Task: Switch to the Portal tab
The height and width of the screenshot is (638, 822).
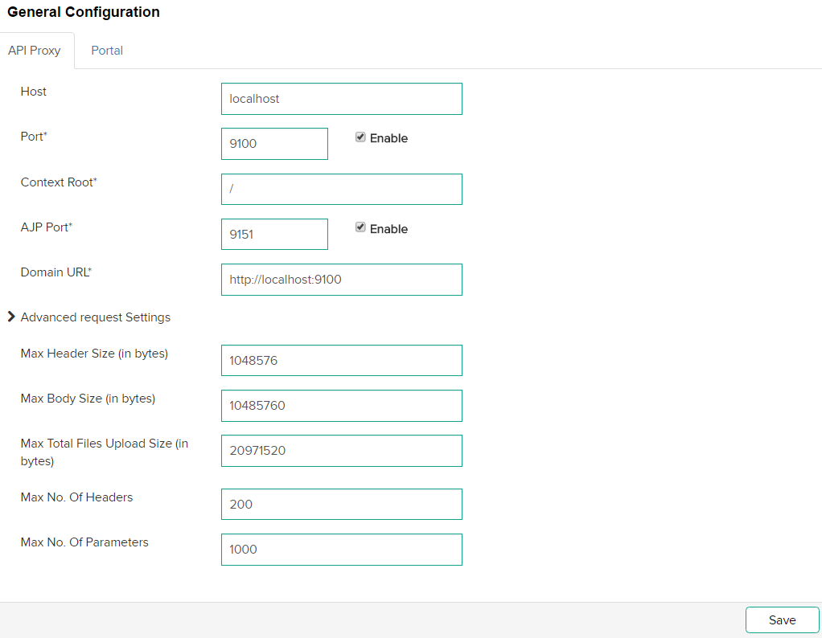Action: coord(107,50)
